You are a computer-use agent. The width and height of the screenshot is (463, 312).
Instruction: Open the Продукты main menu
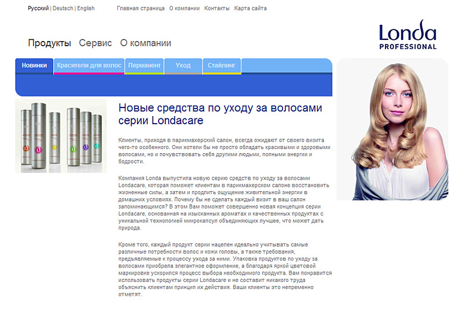coord(50,43)
